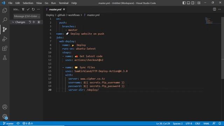Image resolution: width=224 pixels, height=126 pixels.
Task: Commit changes with the checkmark icon
Action: click(x=28, y=9)
